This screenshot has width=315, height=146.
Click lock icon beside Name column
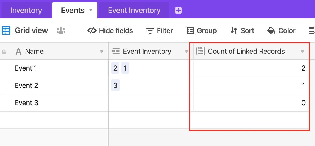[4, 52]
